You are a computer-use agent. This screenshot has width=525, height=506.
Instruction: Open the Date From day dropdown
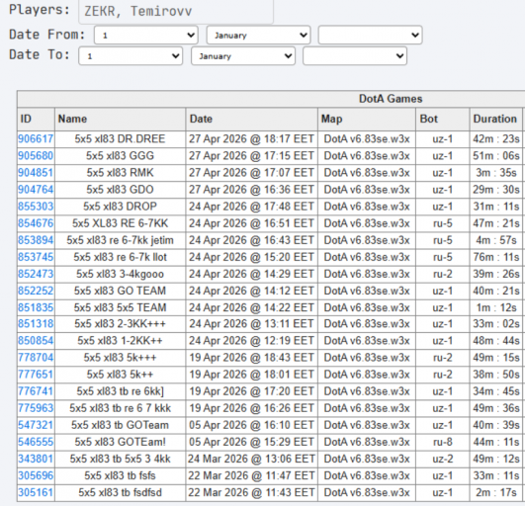pyautogui.click(x=146, y=35)
